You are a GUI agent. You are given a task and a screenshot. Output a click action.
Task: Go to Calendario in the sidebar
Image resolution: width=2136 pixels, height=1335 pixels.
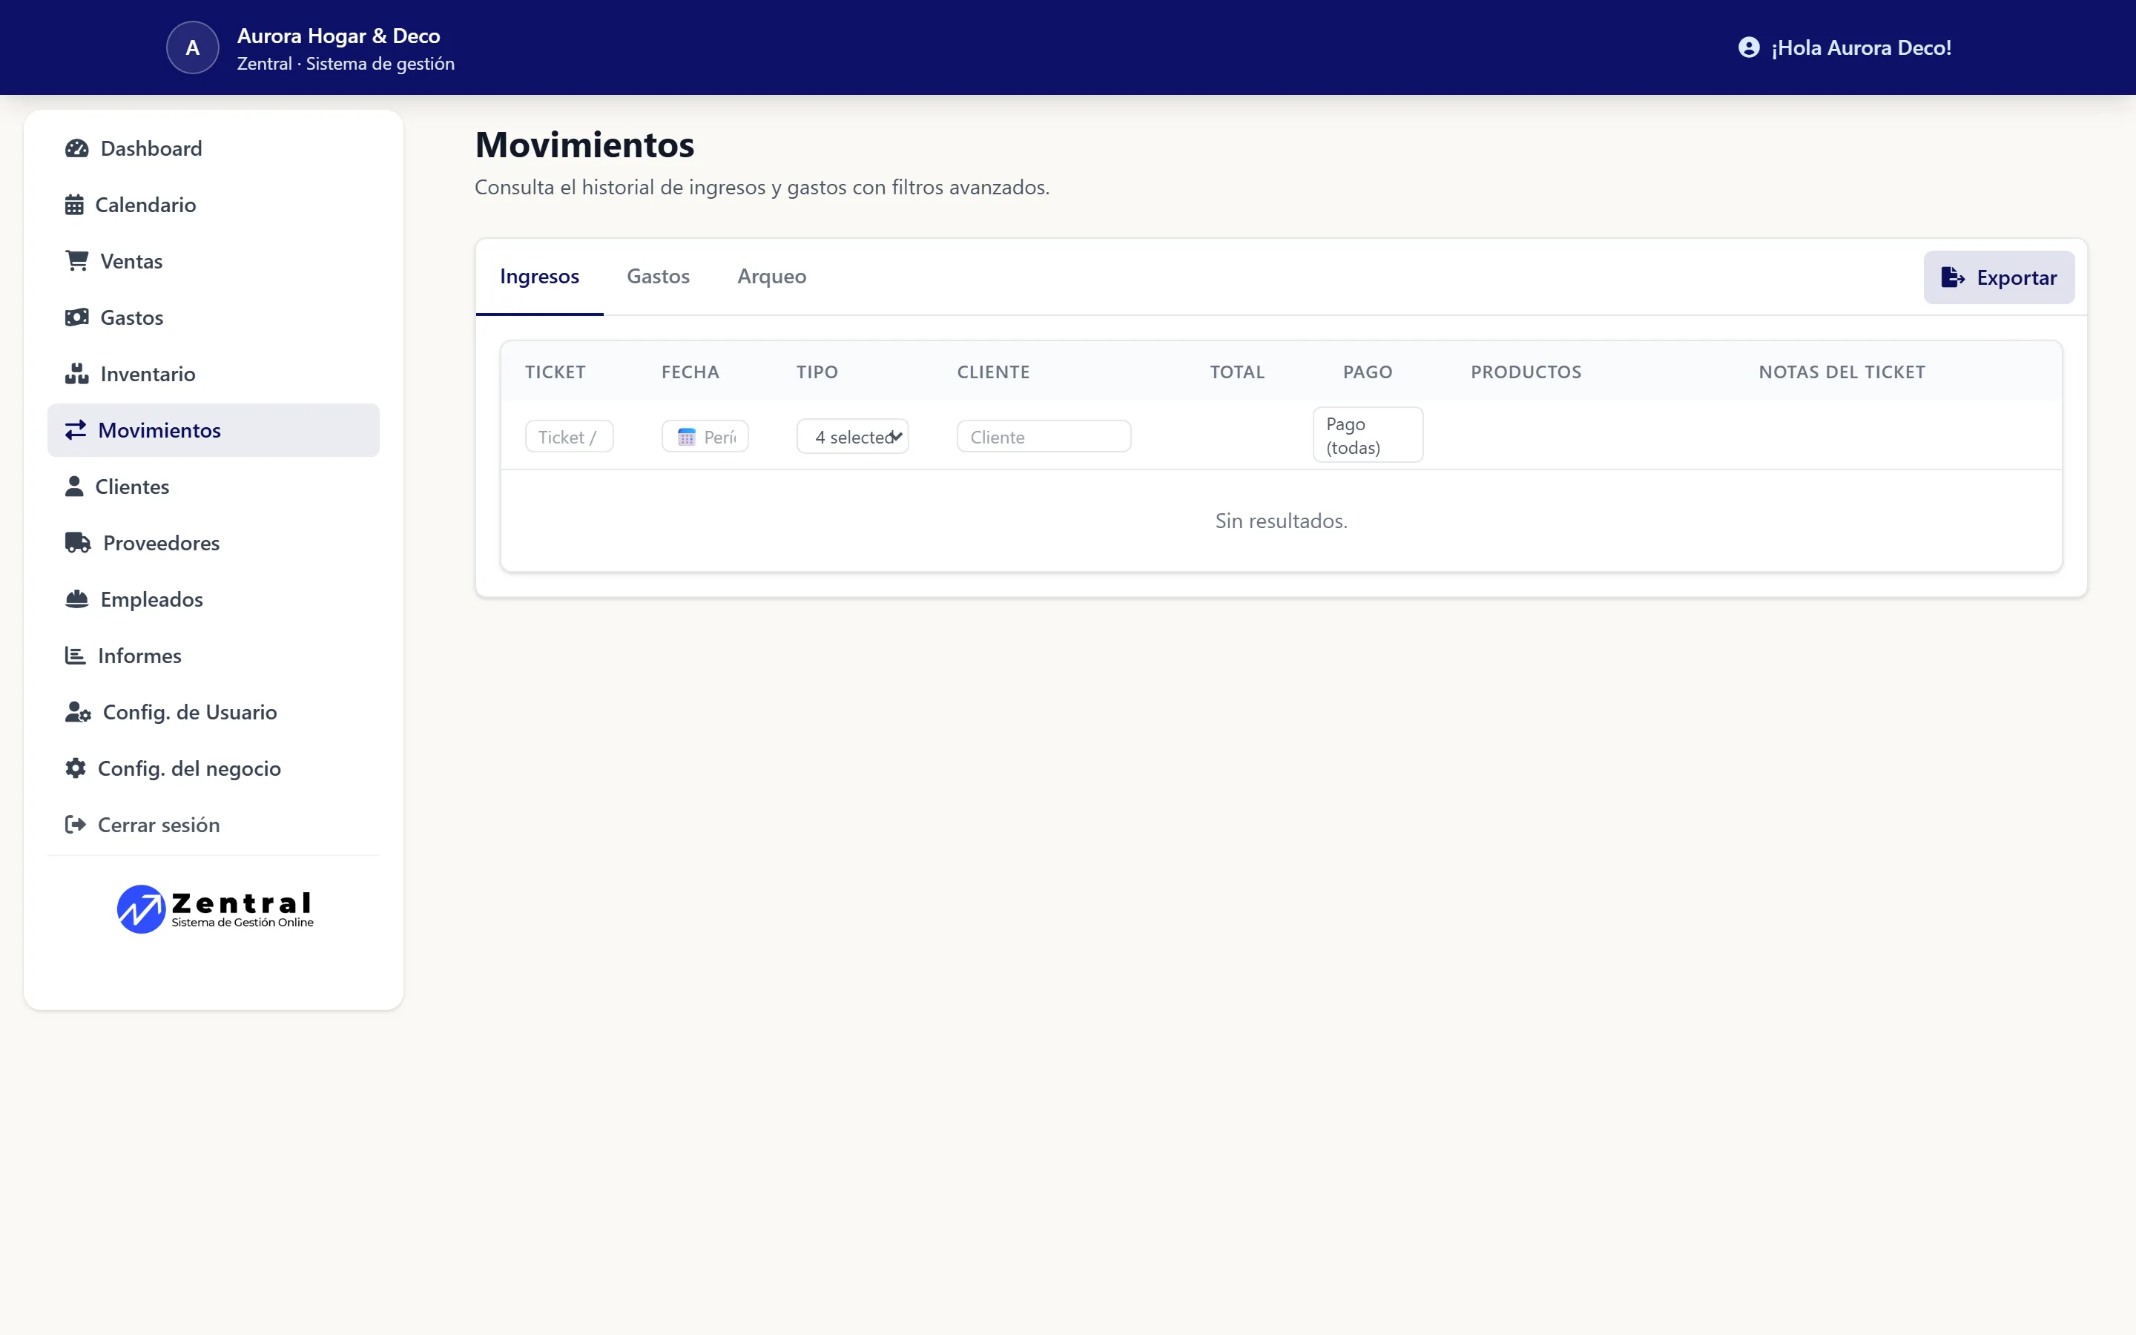pyautogui.click(x=214, y=205)
